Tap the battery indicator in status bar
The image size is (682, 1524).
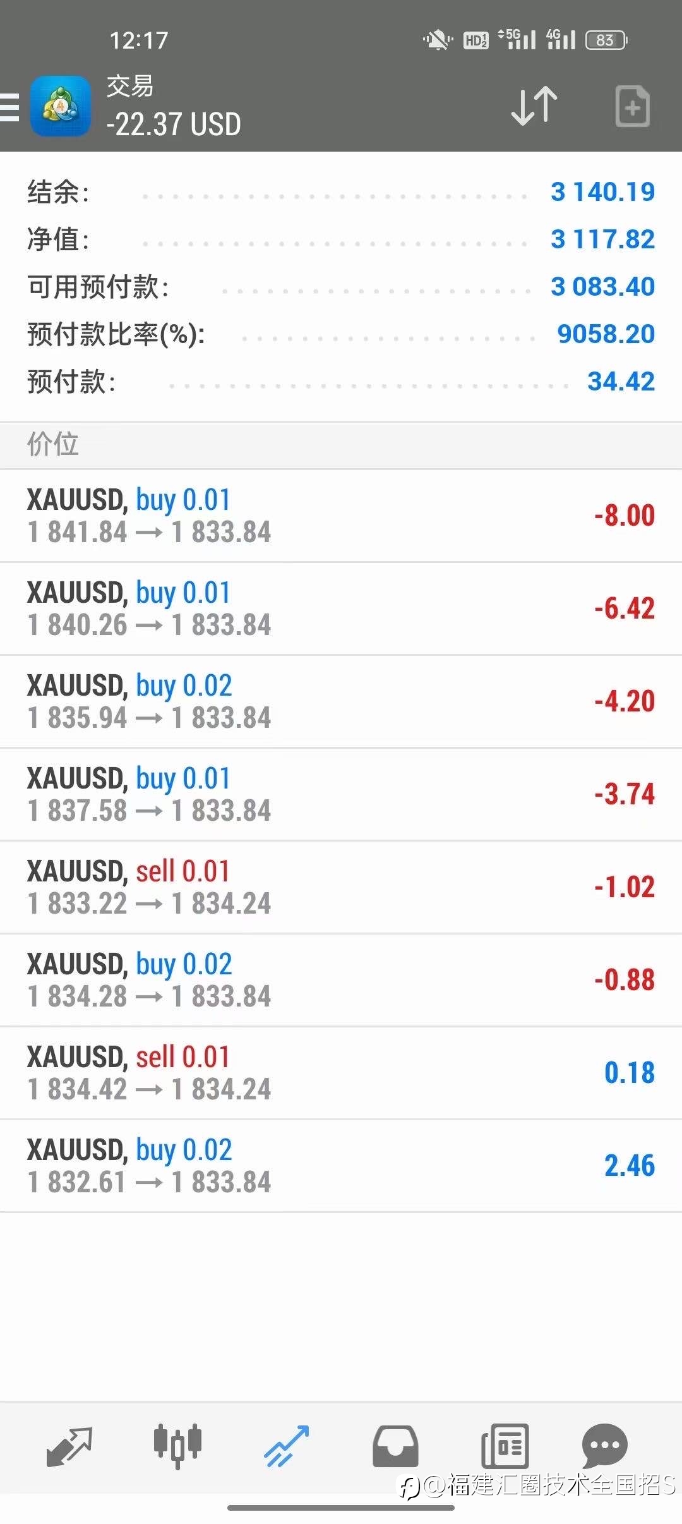(x=606, y=40)
